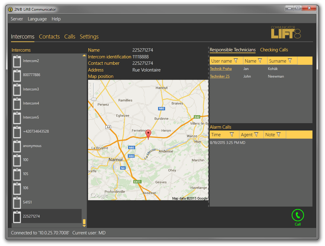The width and height of the screenshot is (325, 246).
Task: Click the filter icon in Agent column
Action: tap(256, 134)
